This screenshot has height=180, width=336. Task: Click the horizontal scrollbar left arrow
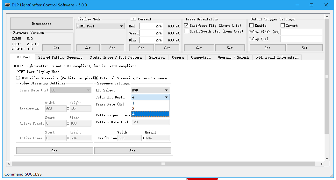tap(9, 164)
